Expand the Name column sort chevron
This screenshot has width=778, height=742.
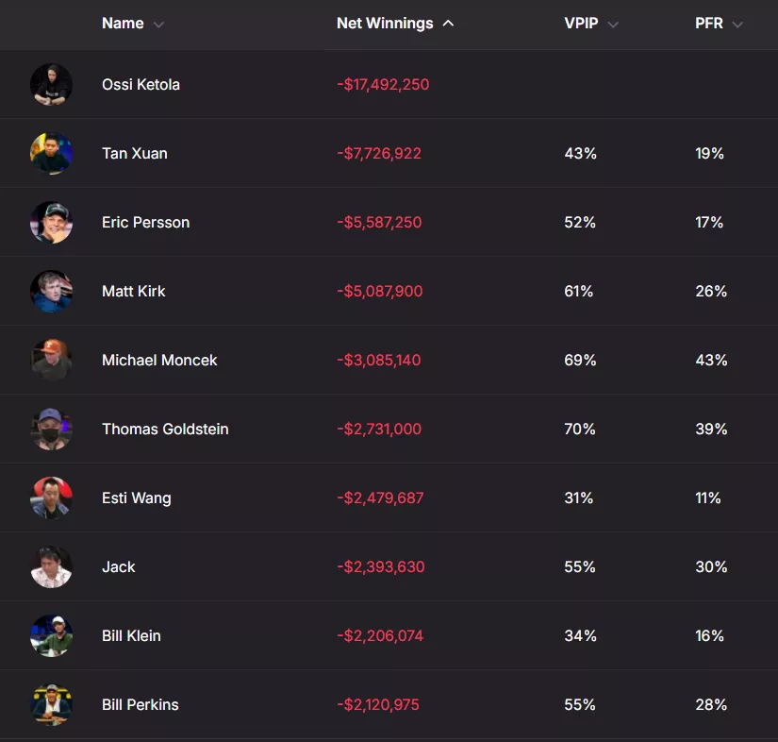coord(158,25)
